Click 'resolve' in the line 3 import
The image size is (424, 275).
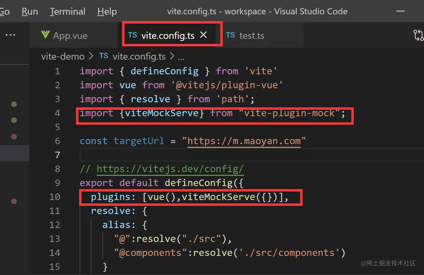click(150, 99)
